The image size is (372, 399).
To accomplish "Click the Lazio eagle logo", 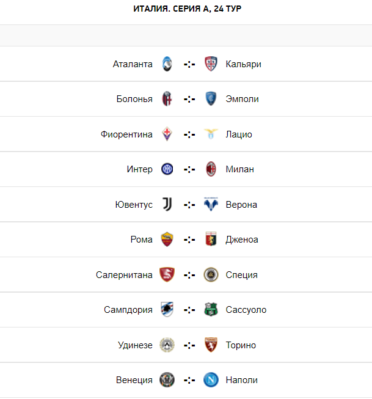I will (x=211, y=134).
